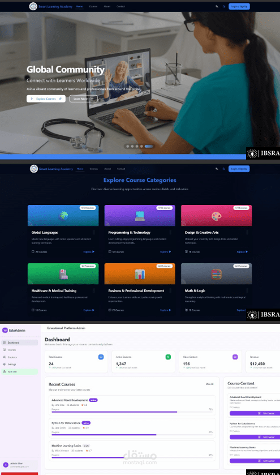Click active badge on Advanced React Development
The width and height of the screenshot is (280, 475).
coord(93,400)
